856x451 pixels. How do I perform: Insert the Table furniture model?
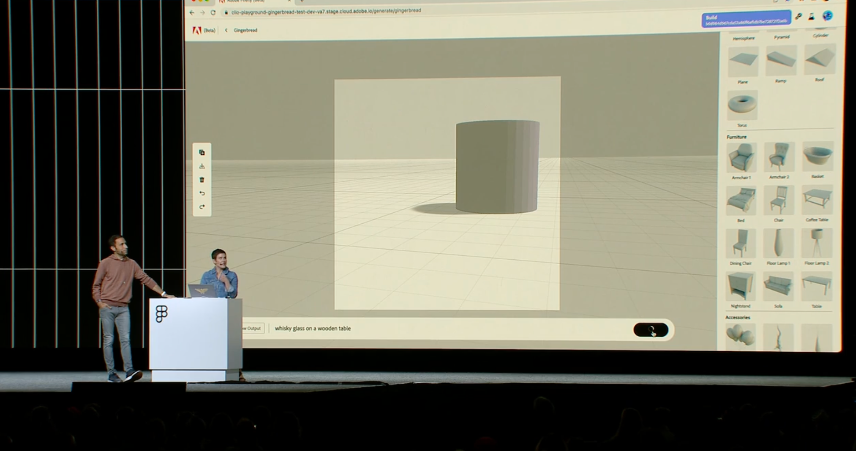pyautogui.click(x=817, y=286)
